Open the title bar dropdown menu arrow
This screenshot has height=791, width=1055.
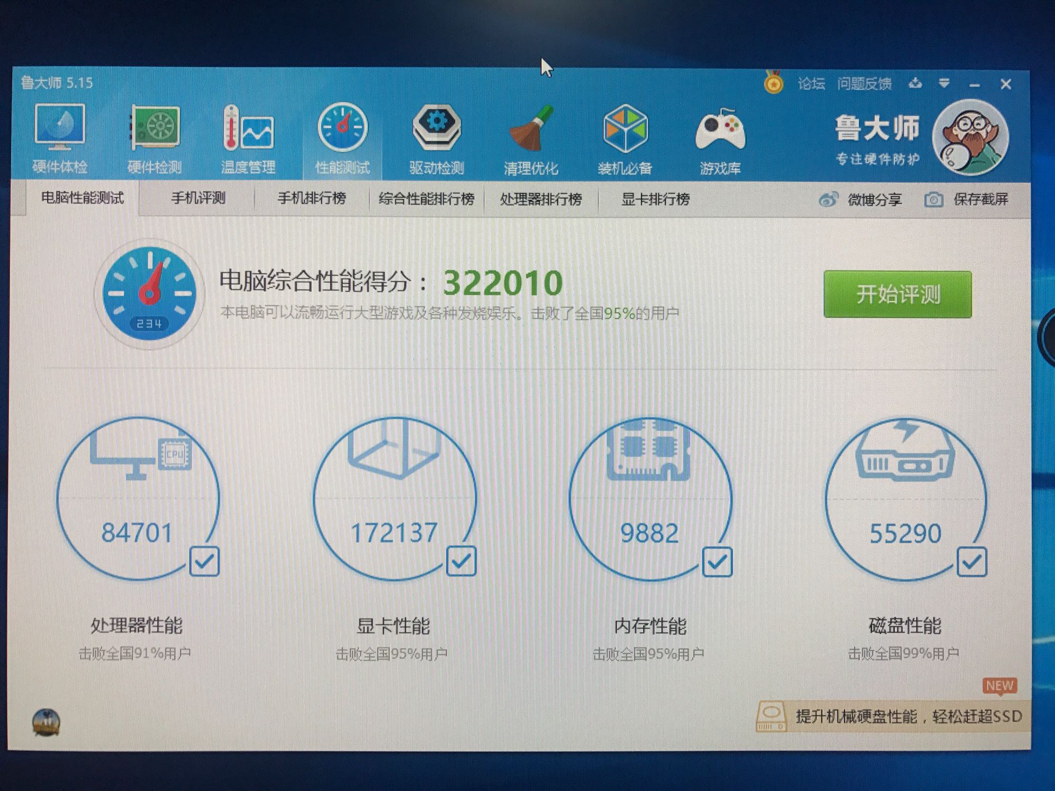pos(944,83)
